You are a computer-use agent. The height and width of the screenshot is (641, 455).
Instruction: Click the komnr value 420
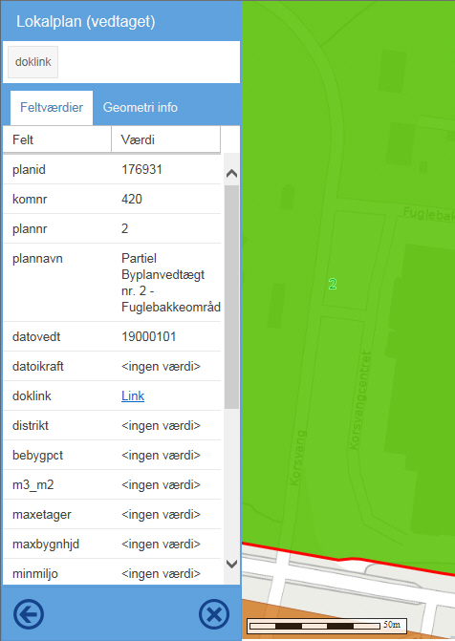[132, 199]
